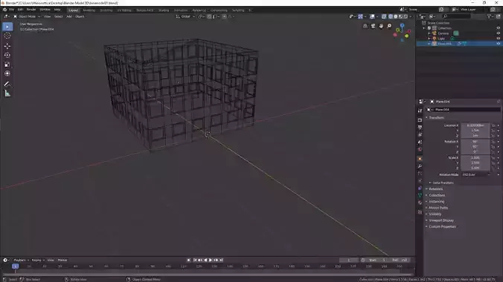Select the Select Box tool
Screen dimensions: 503x282
click(x=7, y=27)
